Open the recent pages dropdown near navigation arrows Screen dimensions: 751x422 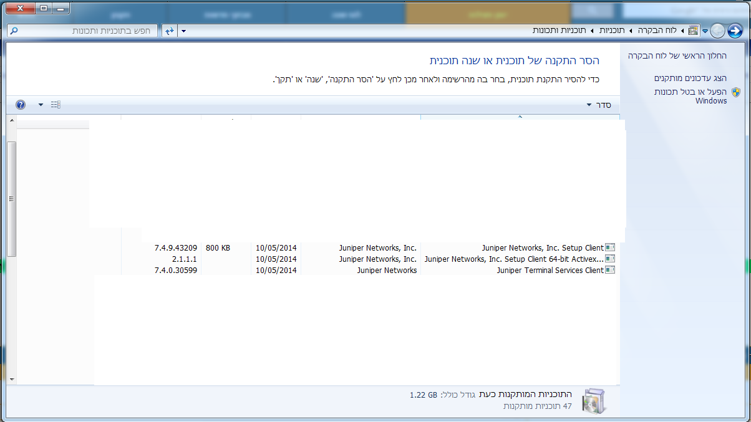(x=705, y=31)
